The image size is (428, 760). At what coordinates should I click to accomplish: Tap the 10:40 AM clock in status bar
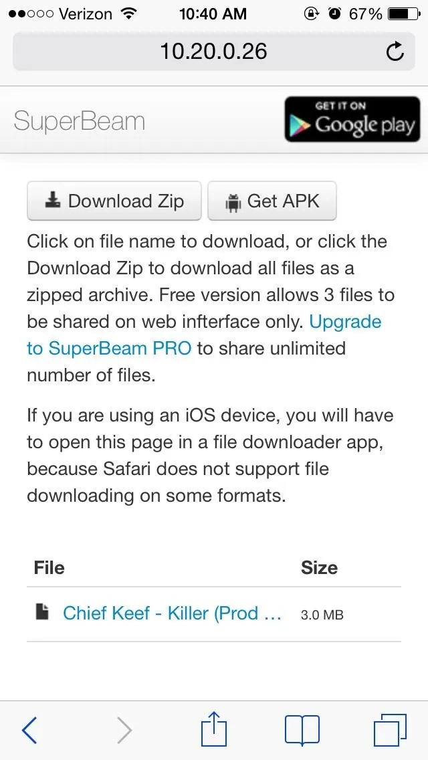213,14
